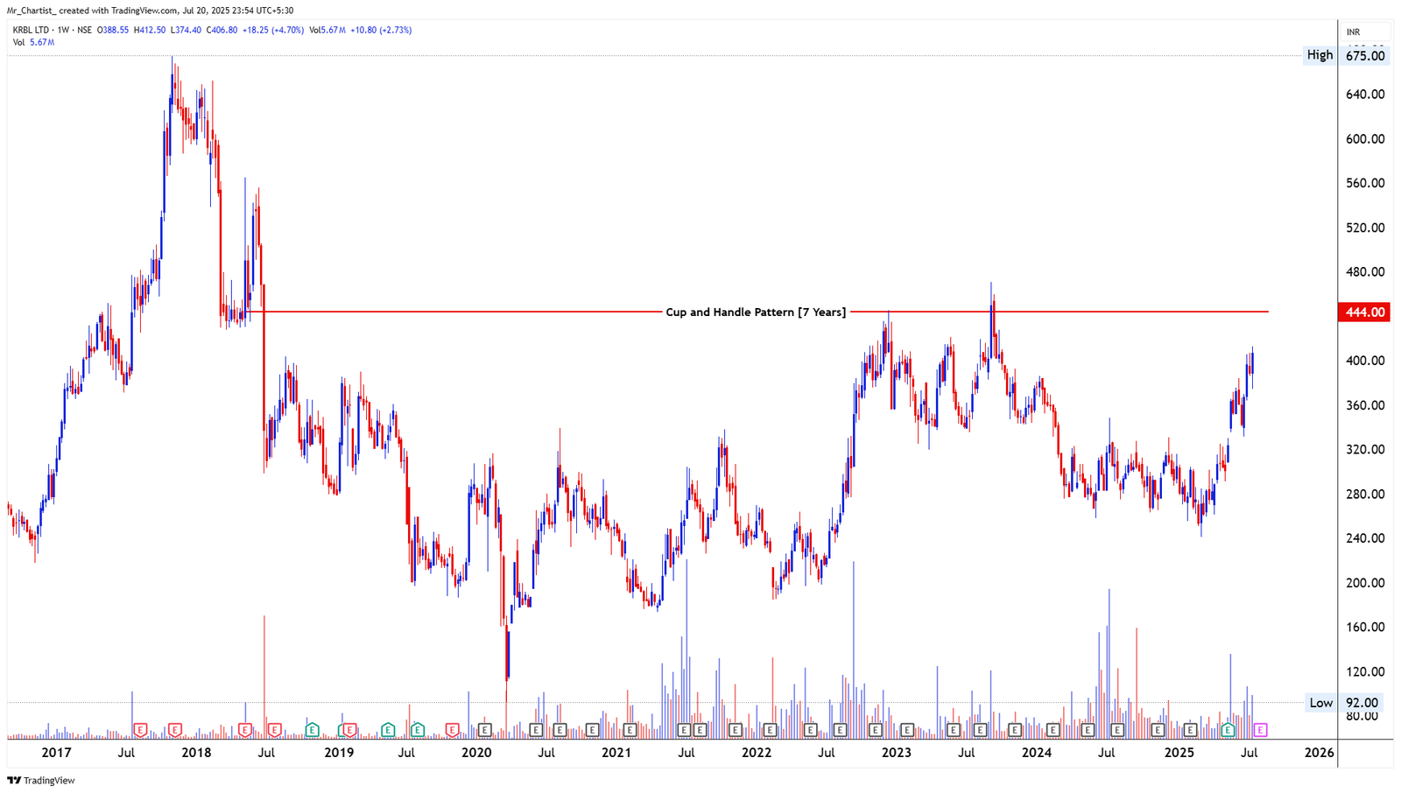Click the 2026 label on the date axis
This screenshot has height=793, width=1401.
(x=1320, y=752)
